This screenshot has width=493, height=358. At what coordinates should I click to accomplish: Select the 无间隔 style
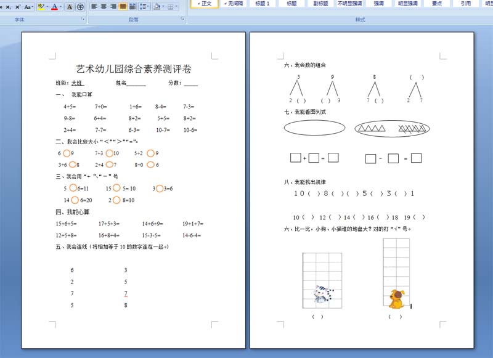coord(234,4)
